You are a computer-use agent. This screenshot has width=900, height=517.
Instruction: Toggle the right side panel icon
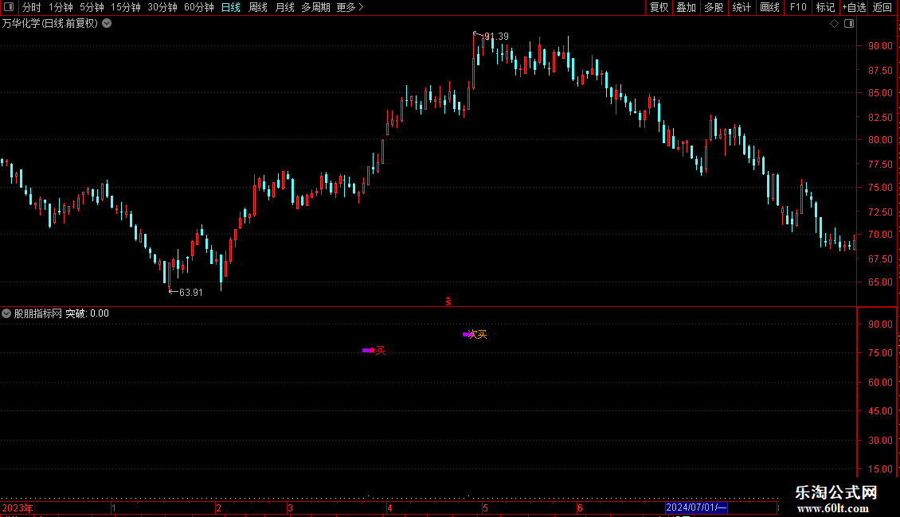849,24
